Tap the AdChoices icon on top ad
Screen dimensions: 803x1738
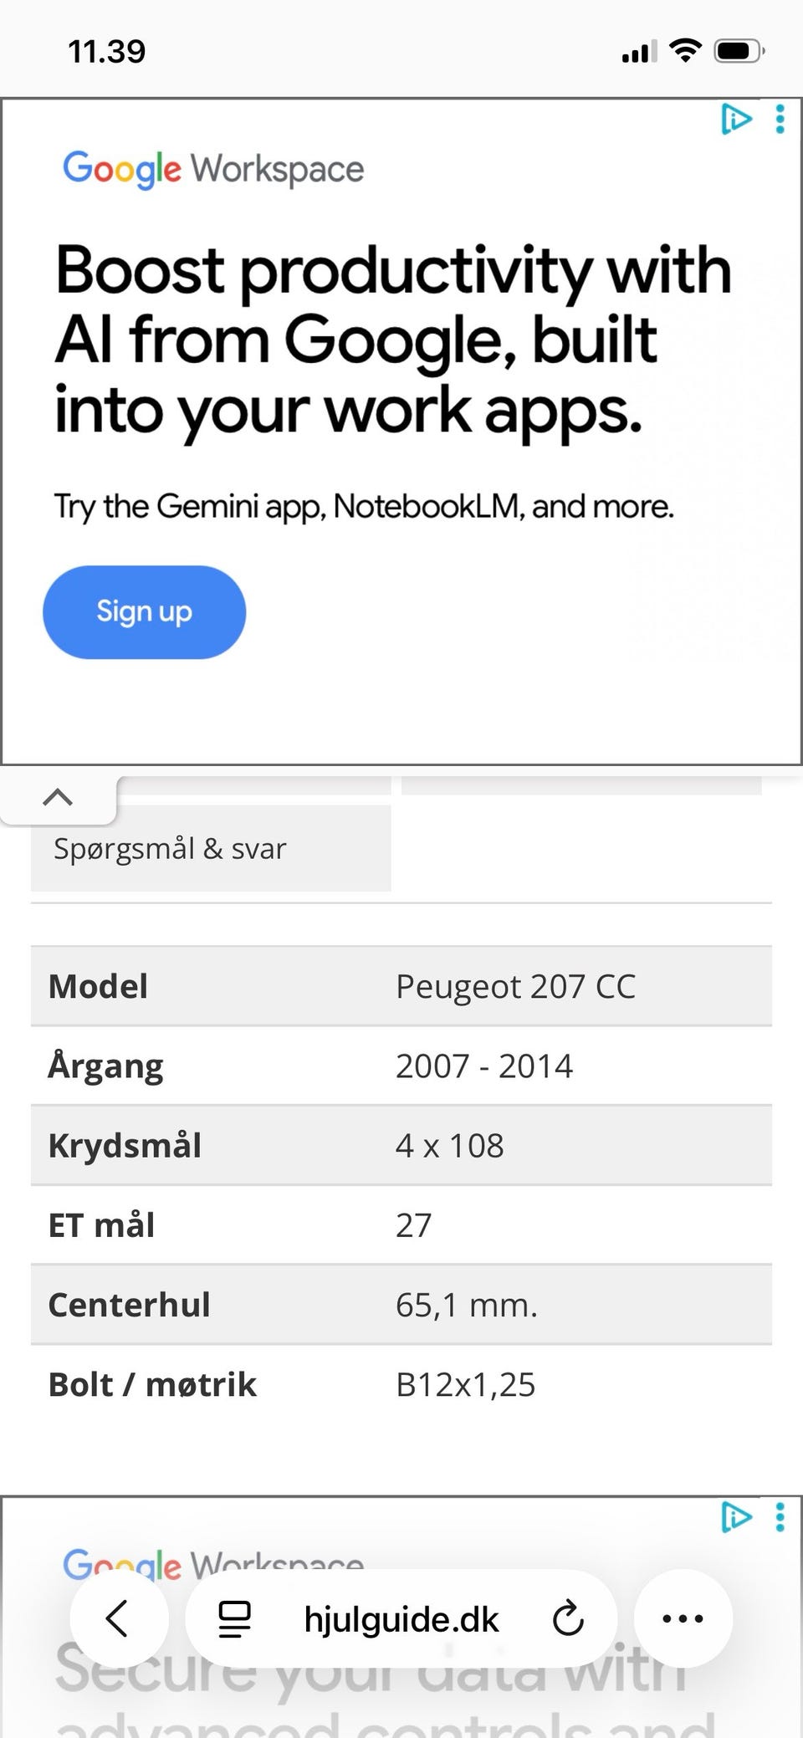point(735,120)
